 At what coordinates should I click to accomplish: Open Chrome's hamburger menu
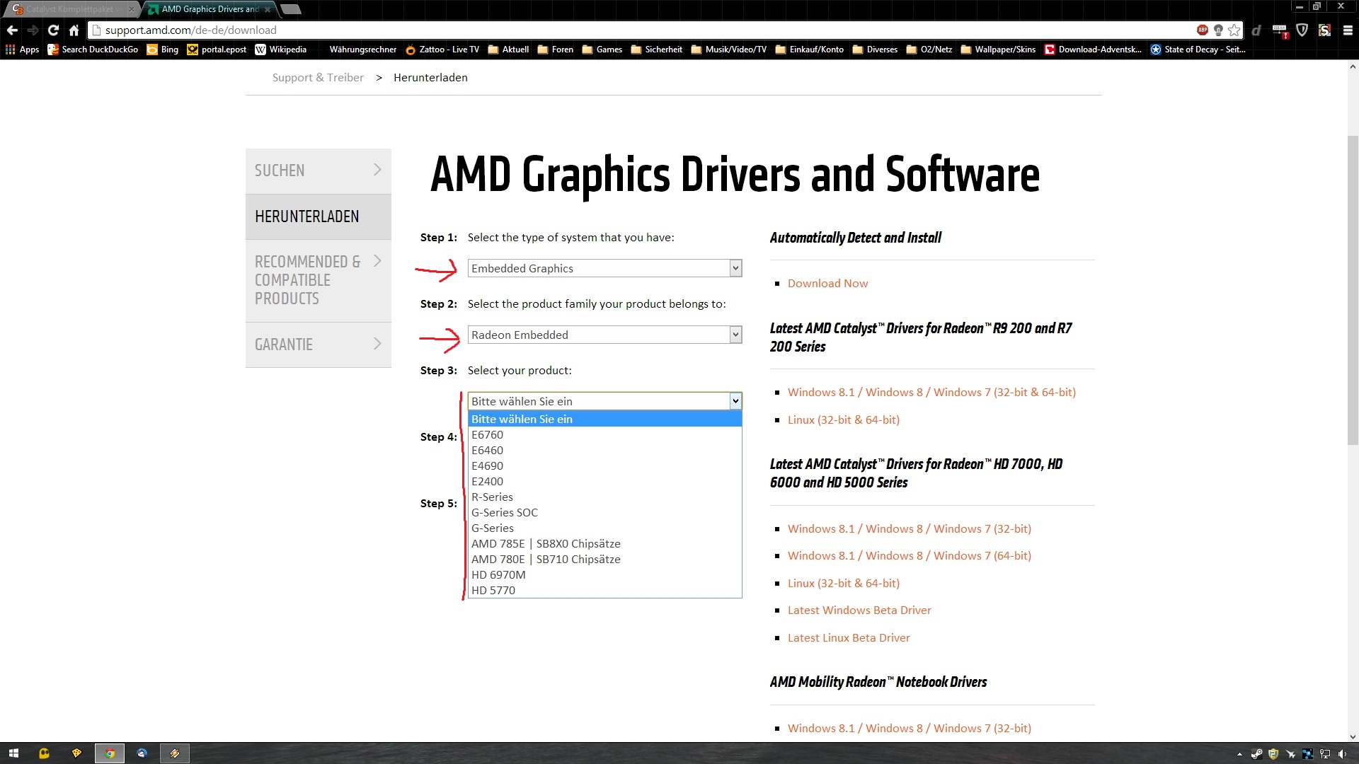(1348, 30)
